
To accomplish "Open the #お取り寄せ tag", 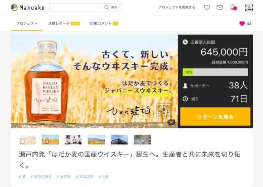I will click(41, 176).
